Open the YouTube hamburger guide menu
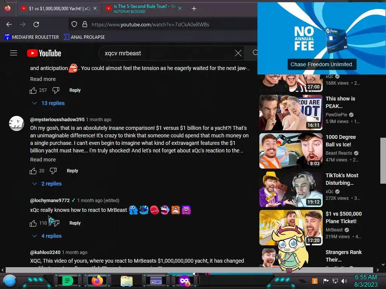 click(x=14, y=53)
